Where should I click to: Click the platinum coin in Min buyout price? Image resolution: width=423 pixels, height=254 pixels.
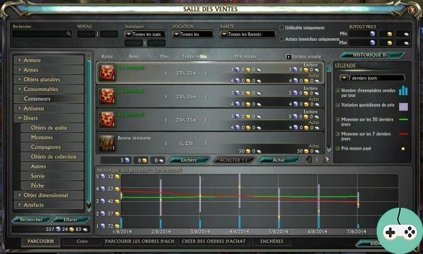point(373,34)
